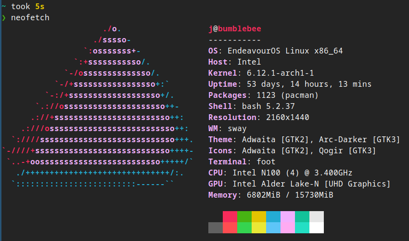Click the Uptime line showing 53 days
409x241 pixels.
point(290,84)
